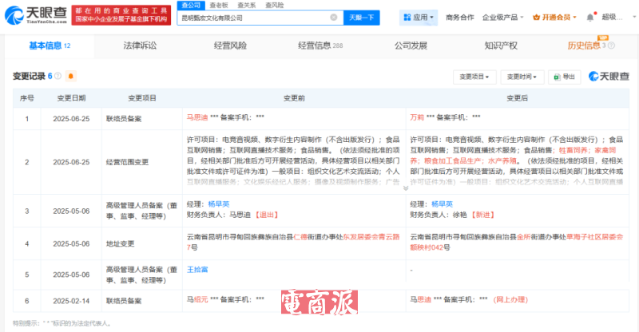This screenshot has width=639, height=332.
Task: Click the 天眼一下 search button
Action: 362,18
